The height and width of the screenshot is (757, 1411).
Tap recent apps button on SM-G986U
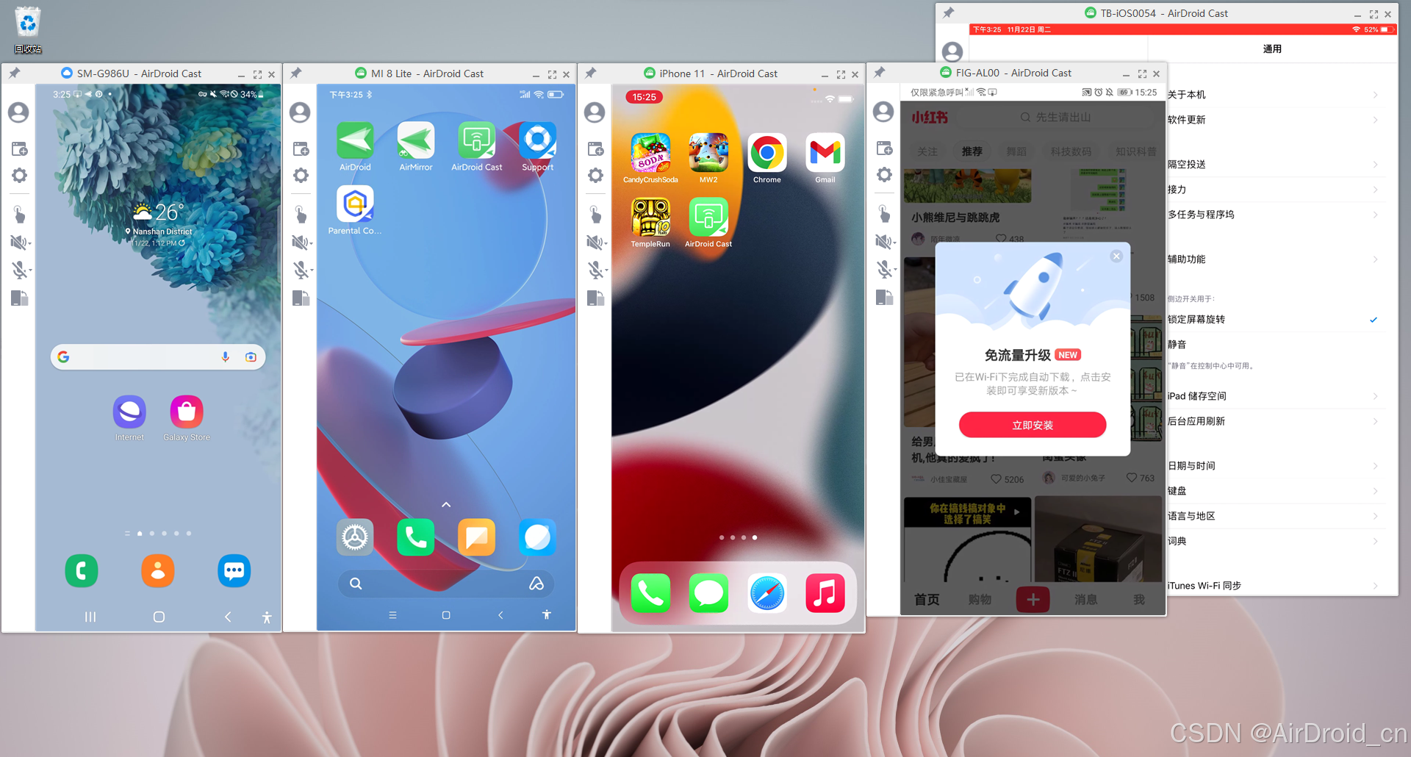pos(90,617)
